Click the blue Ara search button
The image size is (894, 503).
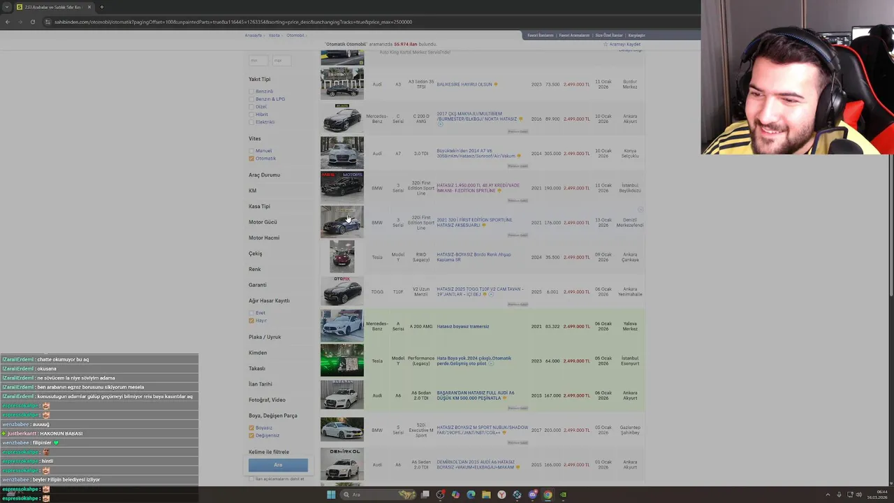(278, 465)
